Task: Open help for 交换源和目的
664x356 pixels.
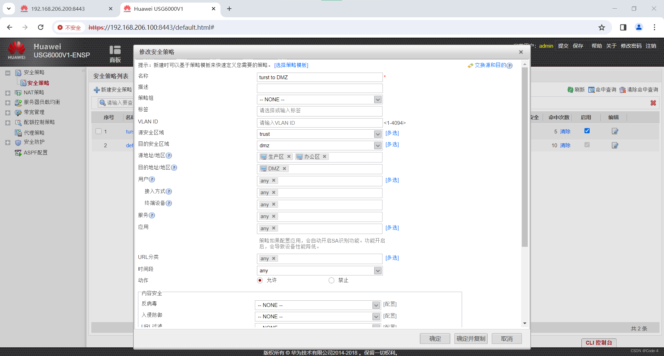Action: (509, 66)
